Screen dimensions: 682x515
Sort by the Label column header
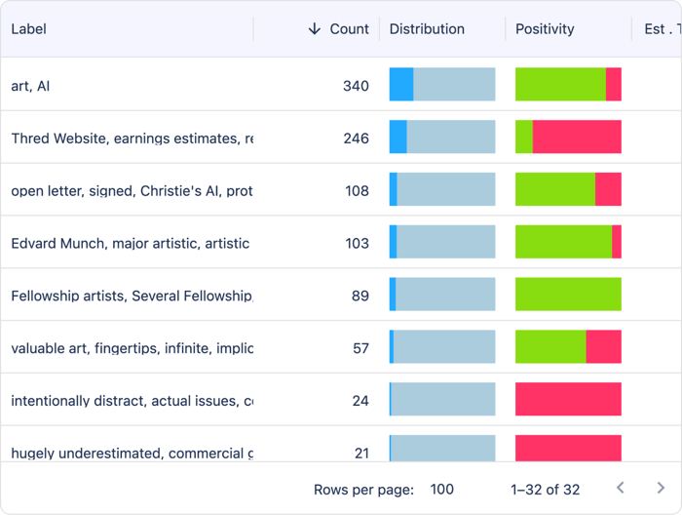coord(29,29)
